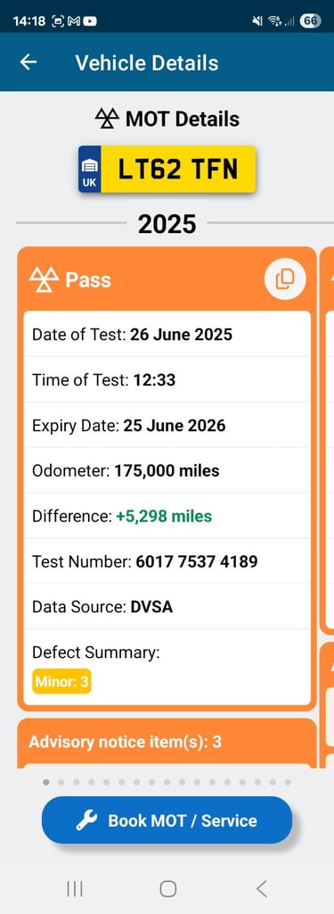This screenshot has width=334, height=914.
Task: Tap the Android navigation back chevron
Action: [261, 888]
